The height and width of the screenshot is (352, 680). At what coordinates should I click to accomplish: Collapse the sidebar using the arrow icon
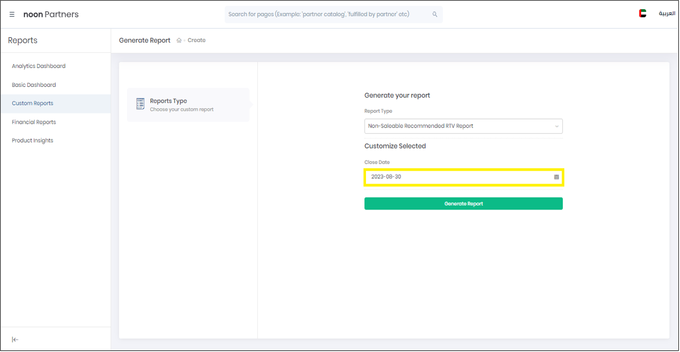pos(15,340)
